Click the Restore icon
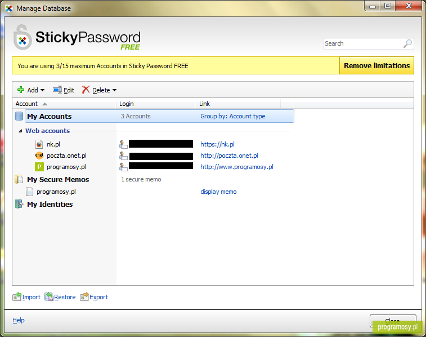Screen dimensions: 426x337 pos(49,296)
